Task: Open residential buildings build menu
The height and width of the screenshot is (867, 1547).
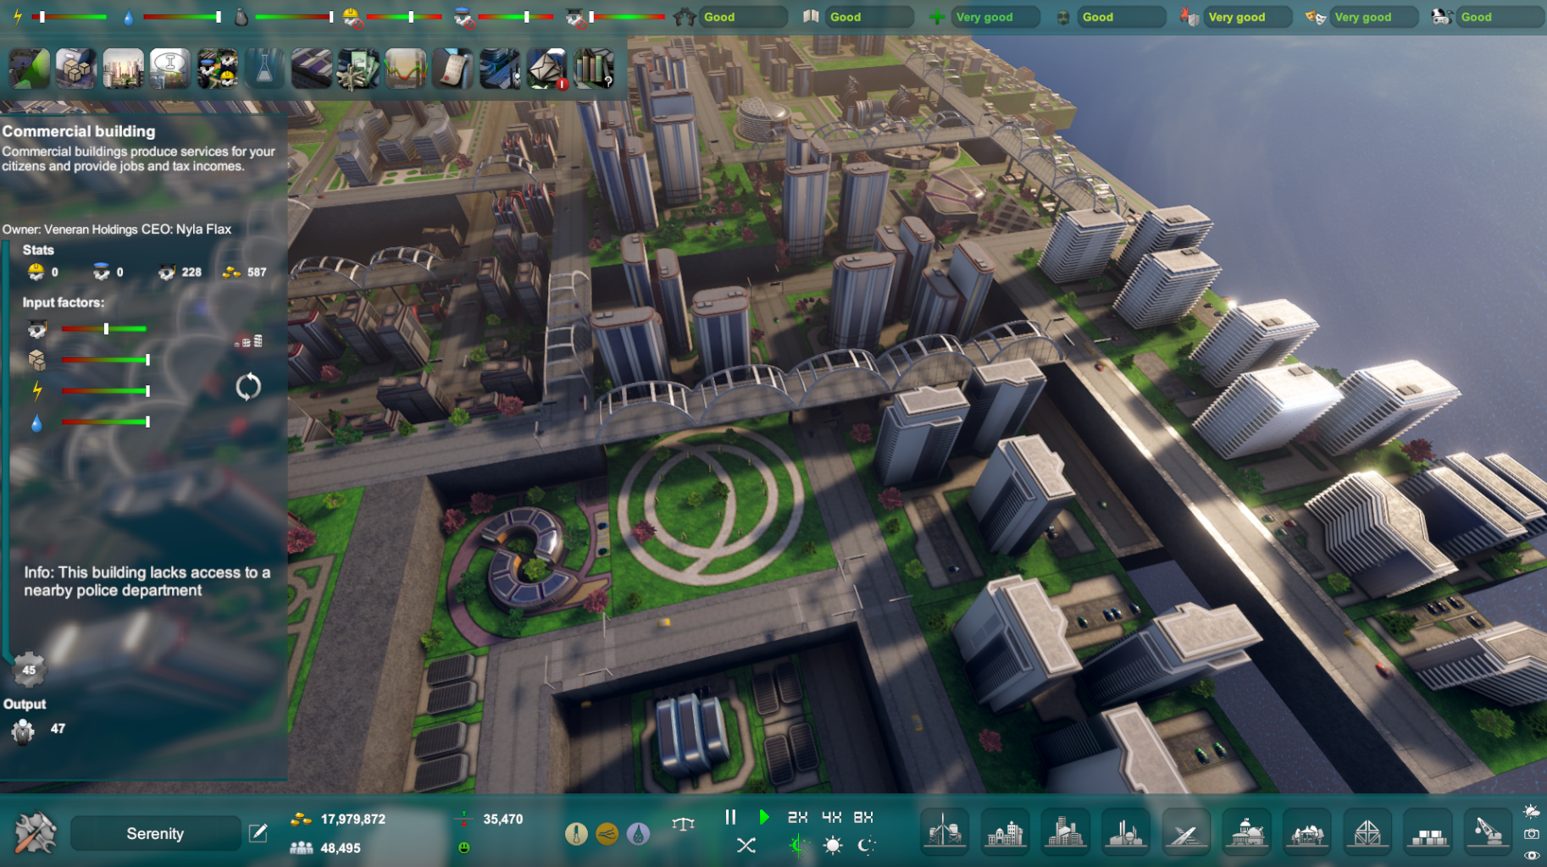Action: tap(1005, 832)
